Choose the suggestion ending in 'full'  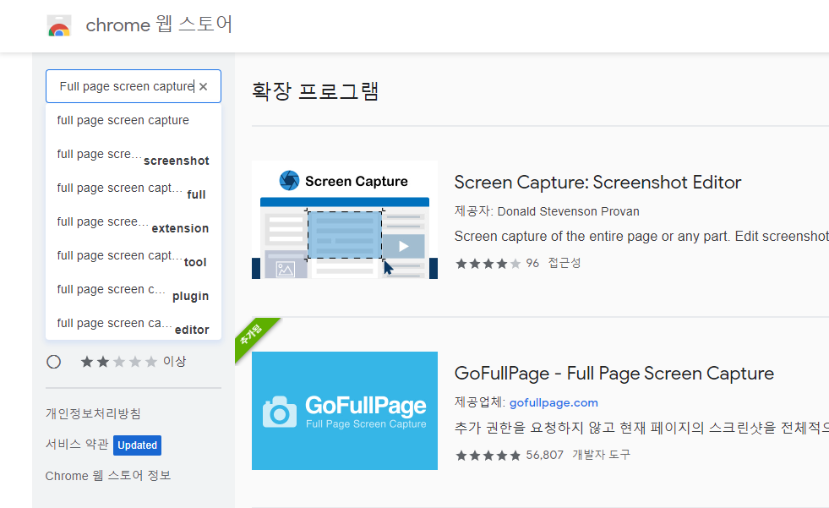[x=134, y=188]
